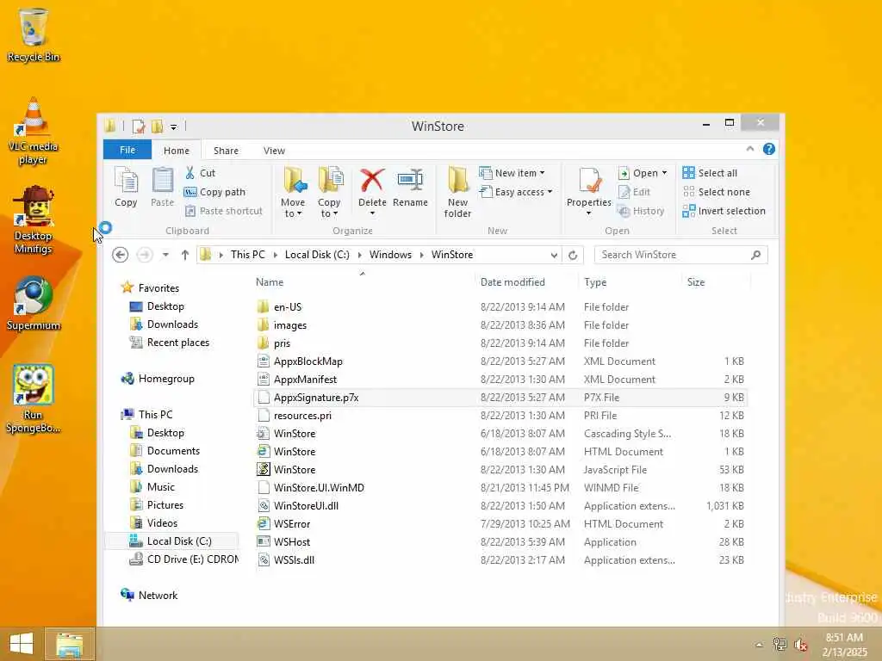Click This PC in the breadcrumb
This screenshot has height=661, width=882.
tap(247, 255)
